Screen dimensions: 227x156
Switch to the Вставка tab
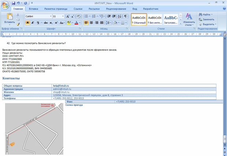[x=33, y=9]
